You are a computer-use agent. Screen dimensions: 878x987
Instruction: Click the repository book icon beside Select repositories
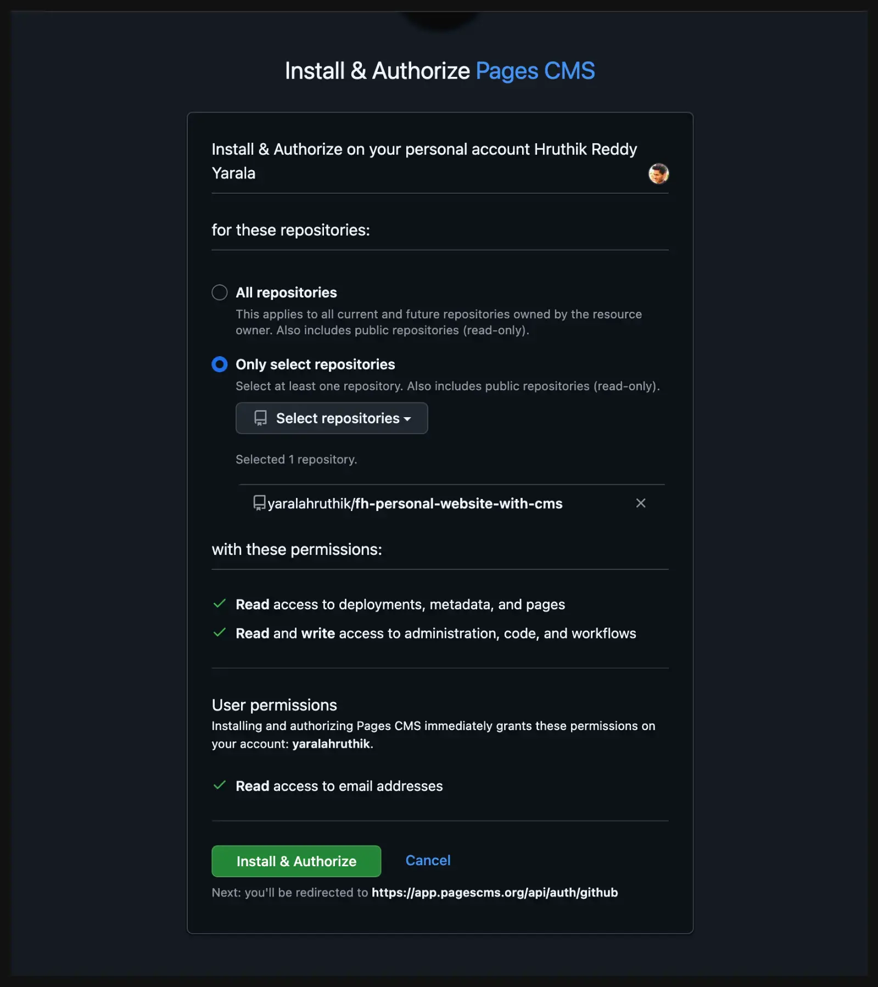(x=260, y=418)
